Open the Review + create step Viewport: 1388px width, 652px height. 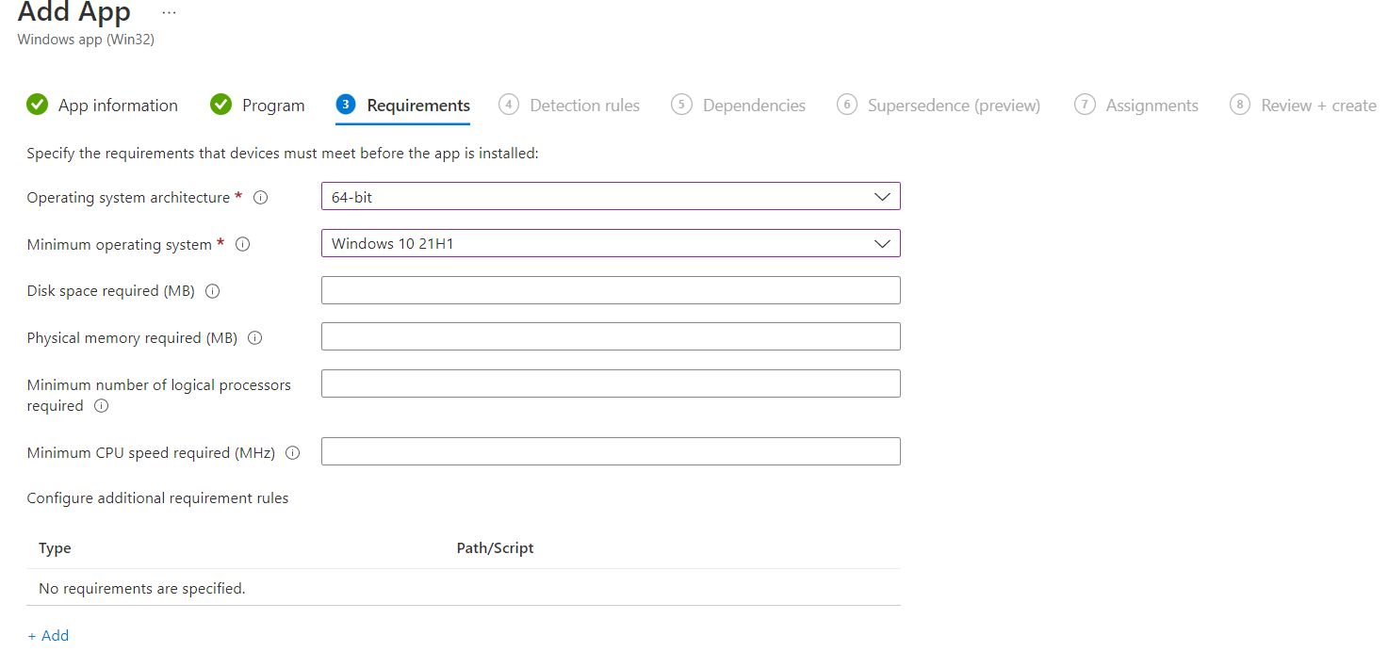click(1317, 105)
